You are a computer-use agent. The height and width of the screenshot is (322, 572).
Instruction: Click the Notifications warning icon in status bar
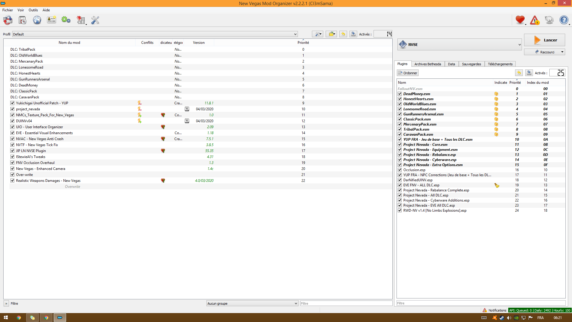click(485, 310)
